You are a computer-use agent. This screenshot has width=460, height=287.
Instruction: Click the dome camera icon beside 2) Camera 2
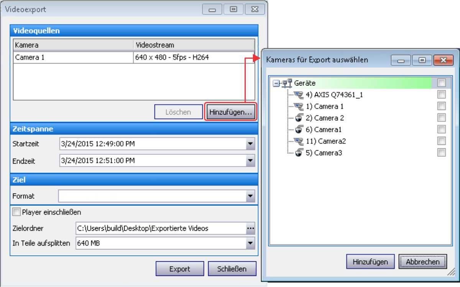click(299, 118)
